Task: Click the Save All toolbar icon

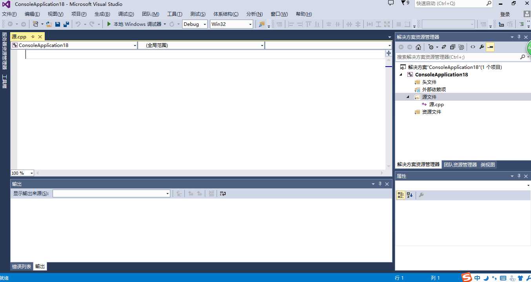Action: coord(66,24)
